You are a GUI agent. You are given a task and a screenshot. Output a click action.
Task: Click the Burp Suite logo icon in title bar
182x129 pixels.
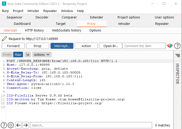point(4,4)
